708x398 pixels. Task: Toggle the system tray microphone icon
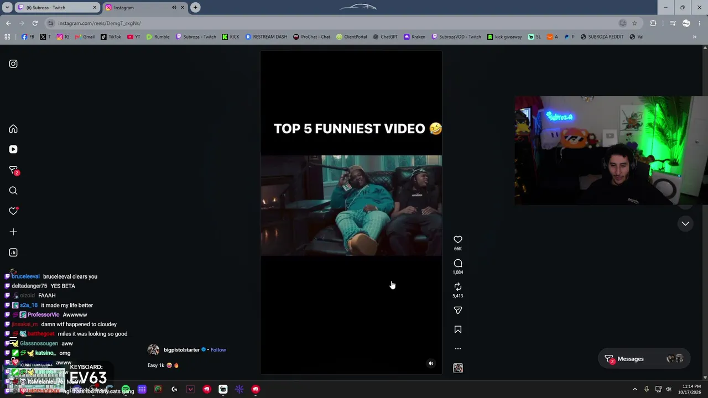pyautogui.click(x=647, y=389)
